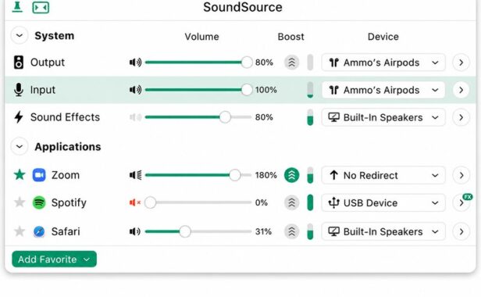
Task: Mute Zoom audio
Action: pos(135,175)
